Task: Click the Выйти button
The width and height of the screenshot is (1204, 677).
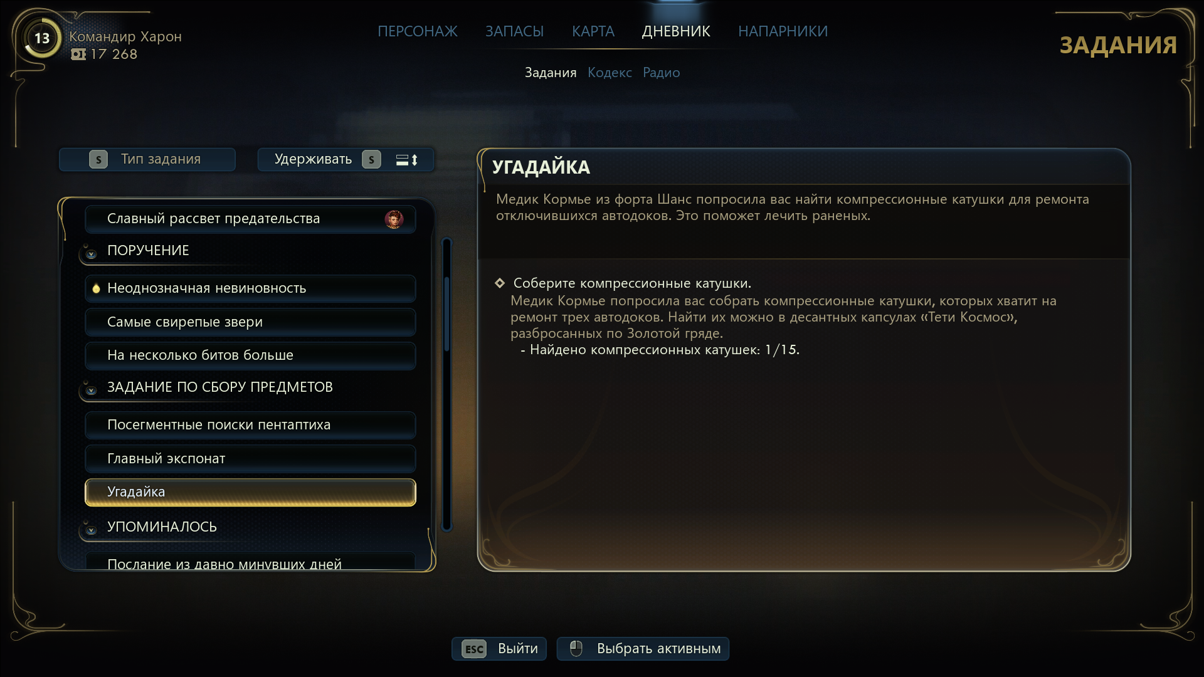Action: (x=499, y=649)
